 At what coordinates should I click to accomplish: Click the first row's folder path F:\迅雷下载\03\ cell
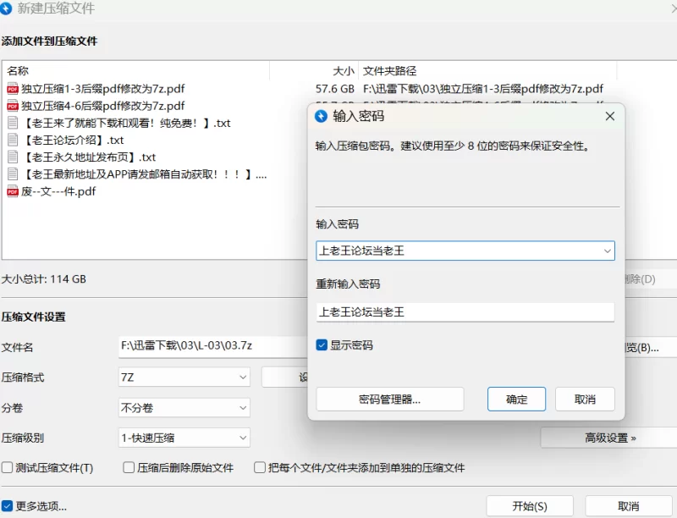tap(483, 89)
